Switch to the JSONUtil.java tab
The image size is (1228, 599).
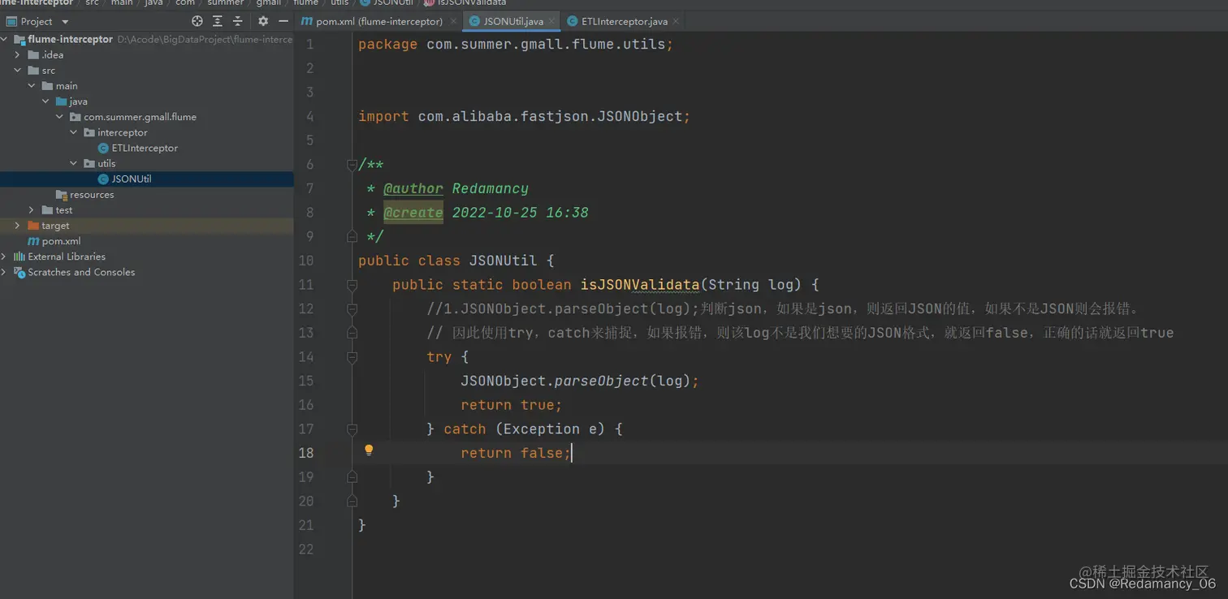(513, 21)
